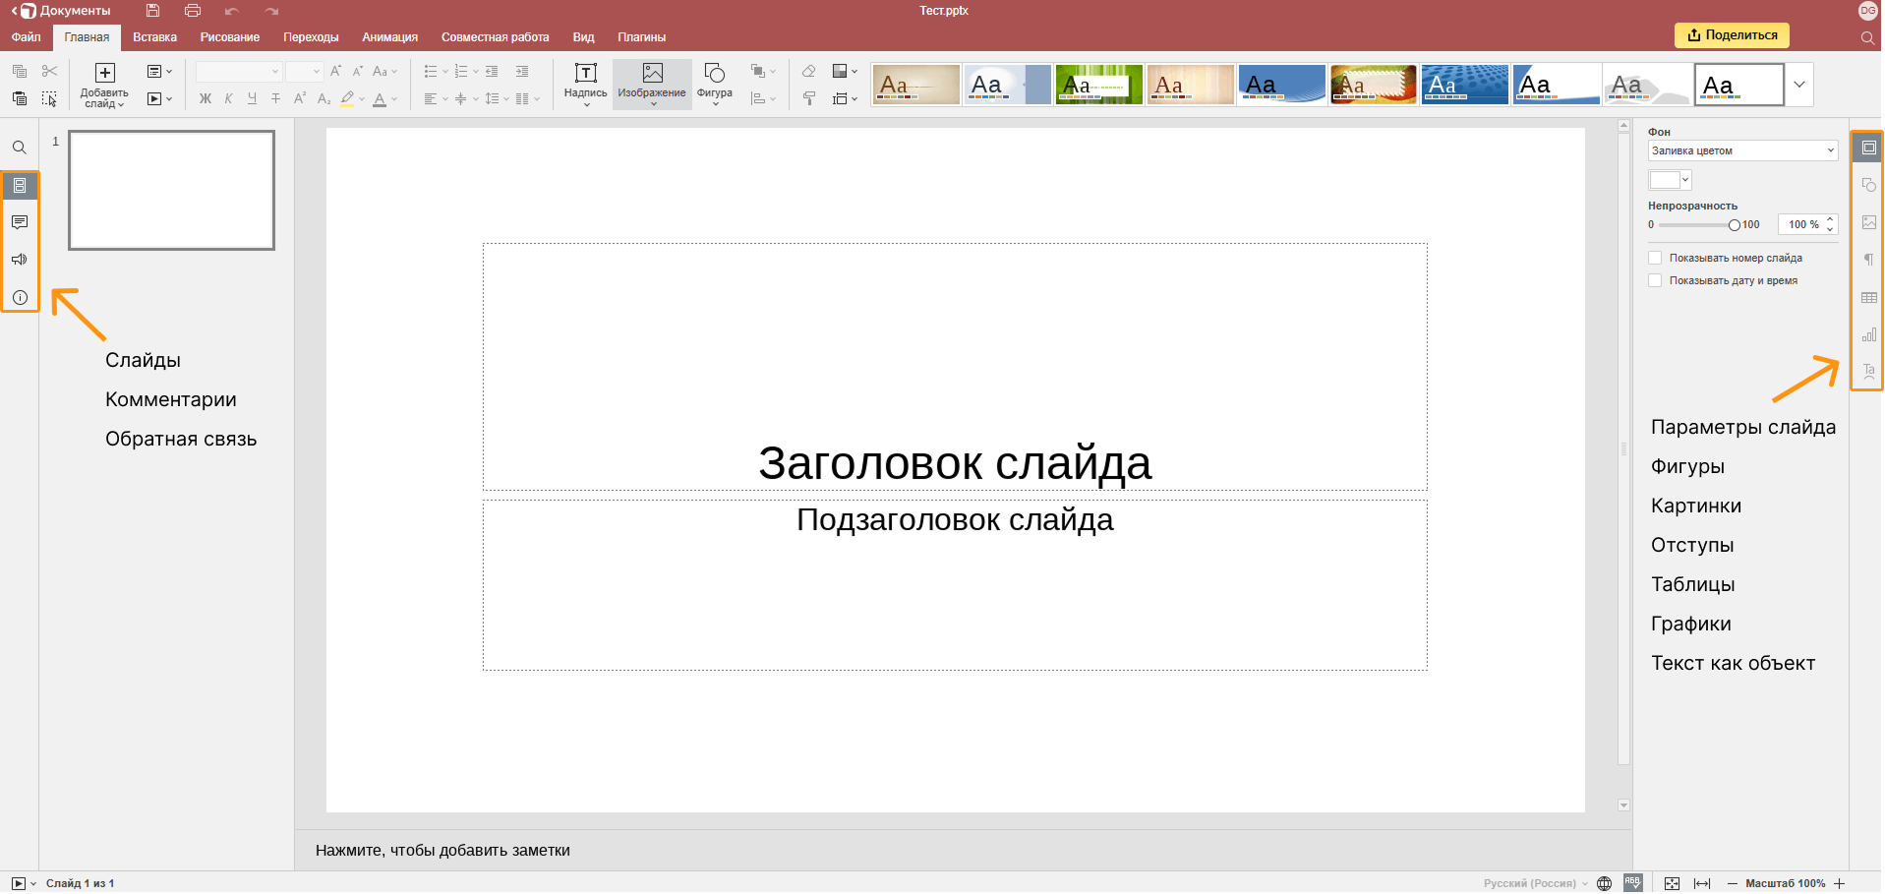Viewport: 1885px width, 894px height.
Task: Expand the slide themes gallery
Action: (x=1798, y=85)
